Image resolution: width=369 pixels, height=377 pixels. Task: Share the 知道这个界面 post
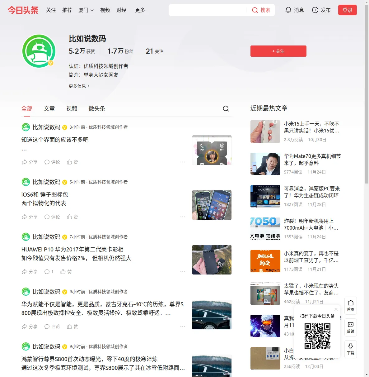(30, 162)
